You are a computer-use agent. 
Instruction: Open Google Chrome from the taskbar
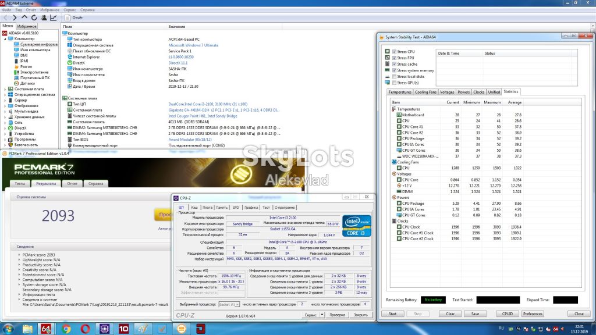[66, 329]
